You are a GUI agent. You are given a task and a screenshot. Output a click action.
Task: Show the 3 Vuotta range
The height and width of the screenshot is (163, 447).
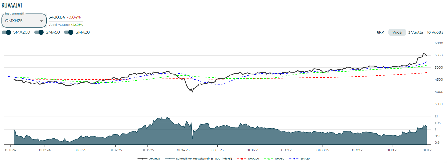tap(415, 32)
